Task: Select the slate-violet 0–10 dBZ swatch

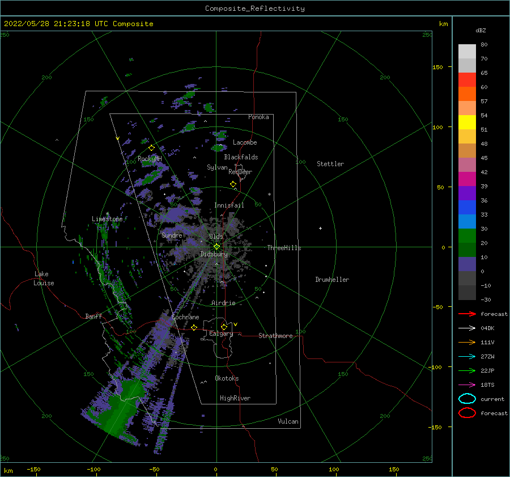Action: point(467,264)
